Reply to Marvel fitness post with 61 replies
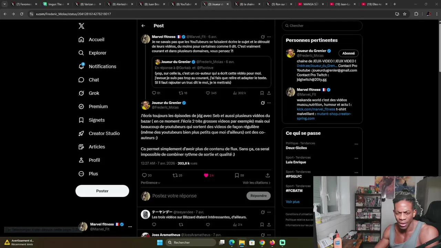Image resolution: width=441 pixels, height=248 pixels. coord(156,93)
